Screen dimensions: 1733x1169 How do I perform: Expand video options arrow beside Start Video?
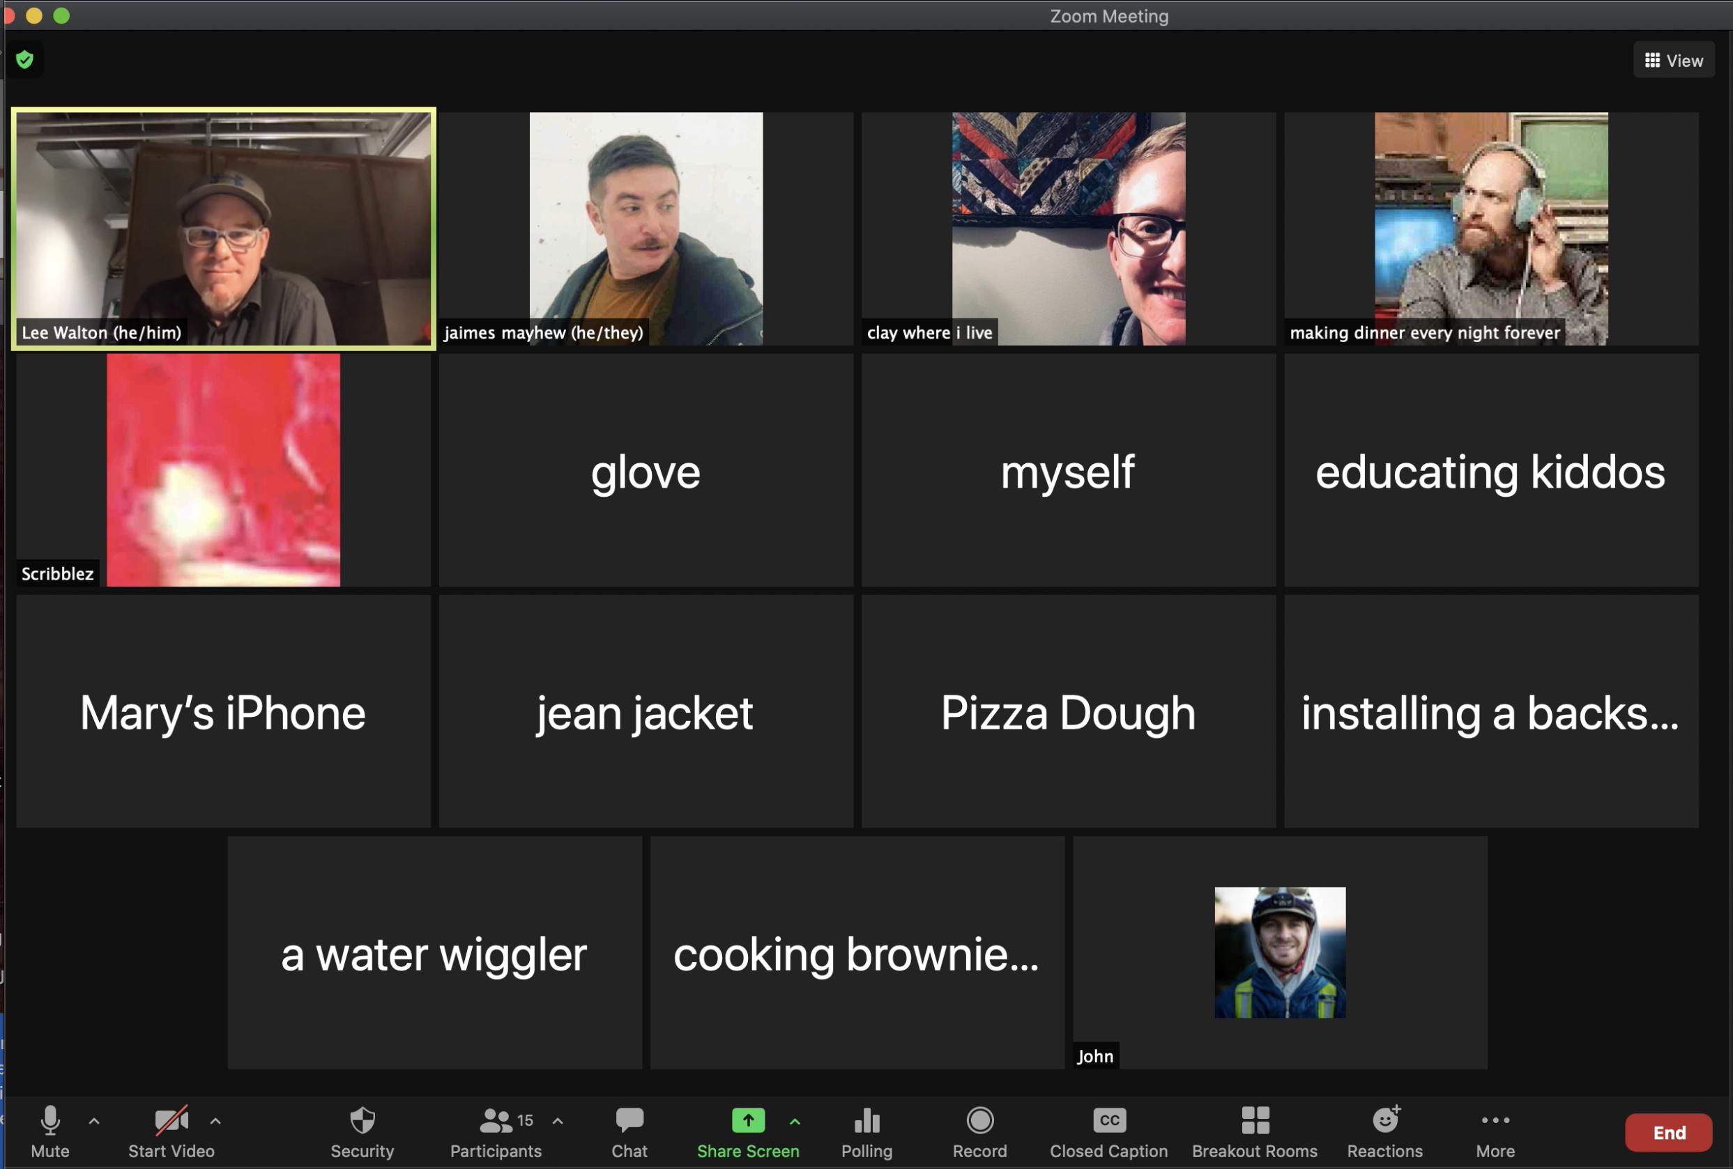pyautogui.click(x=215, y=1120)
